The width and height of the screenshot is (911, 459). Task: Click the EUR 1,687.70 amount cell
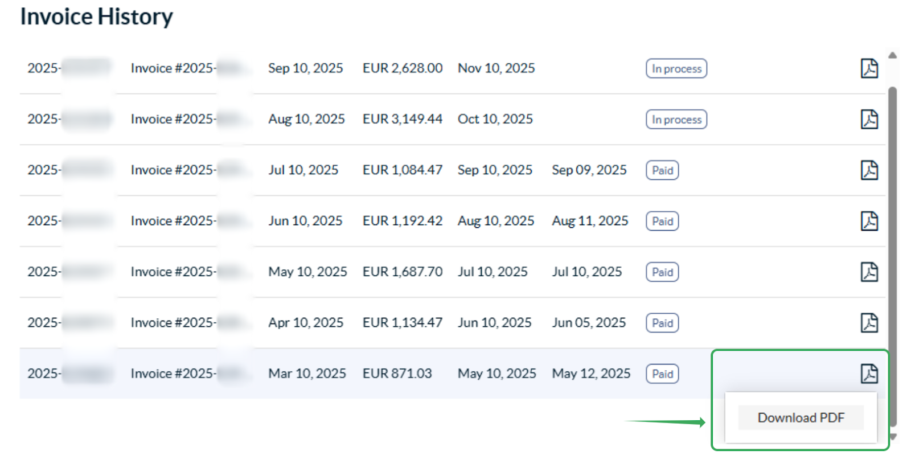[402, 272]
